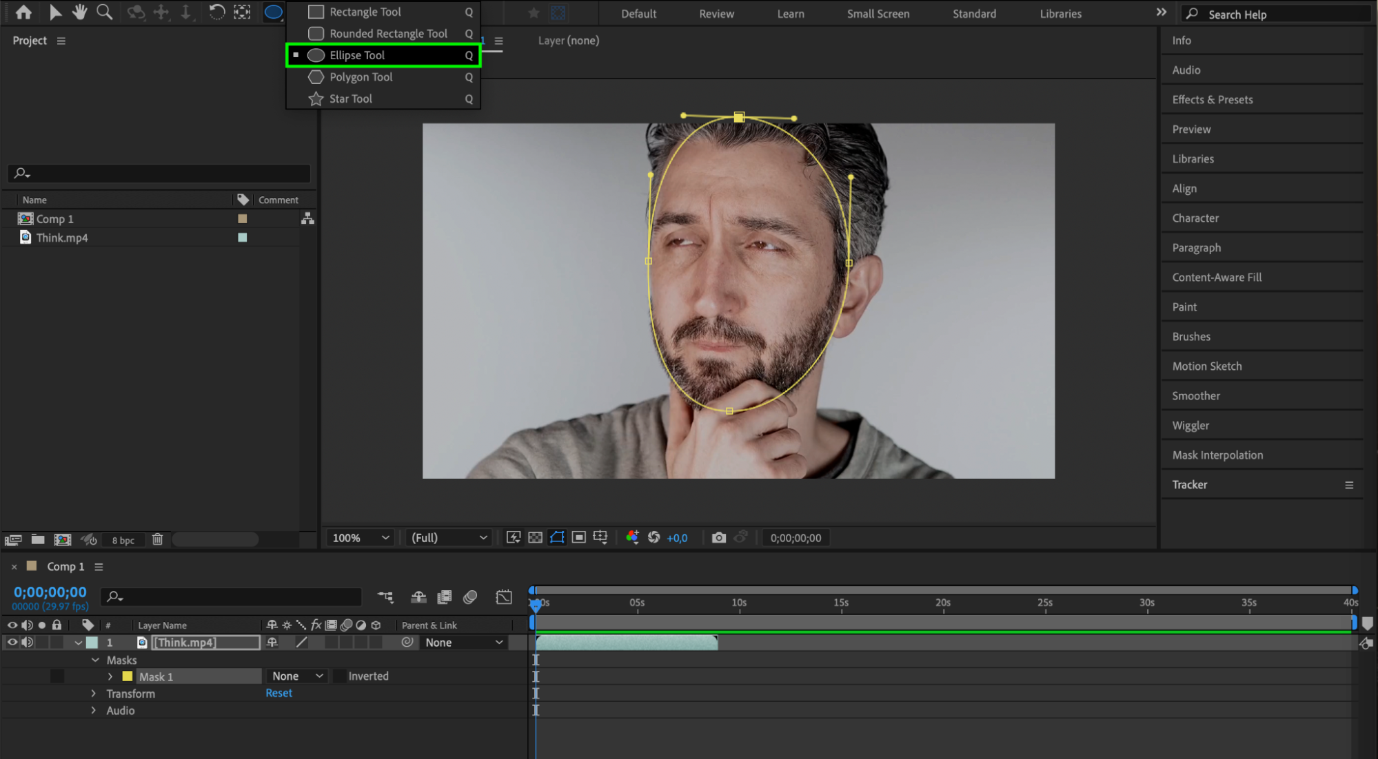
Task: Toggle the Inverted checkbox for Mask 1
Action: click(340, 676)
